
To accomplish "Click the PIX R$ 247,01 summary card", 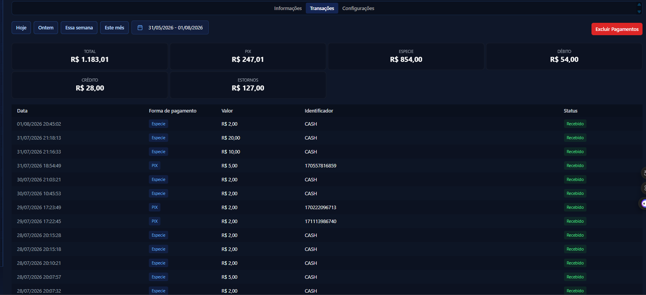I will [248, 56].
